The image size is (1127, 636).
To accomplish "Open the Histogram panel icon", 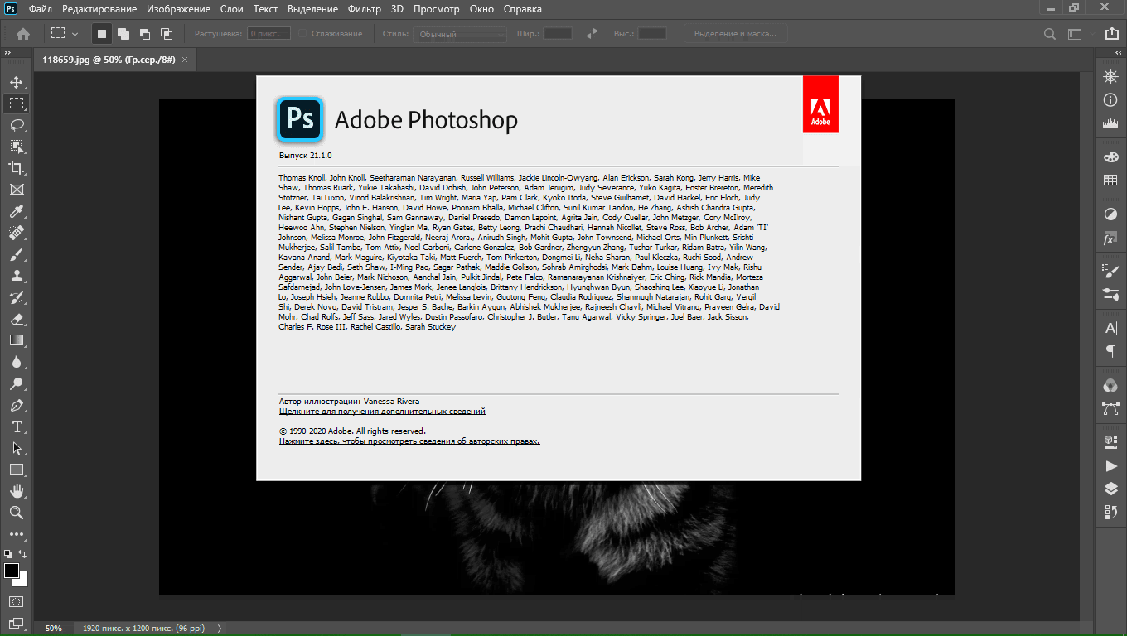I will tap(1111, 123).
